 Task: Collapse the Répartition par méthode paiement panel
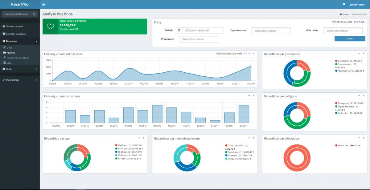(249, 138)
